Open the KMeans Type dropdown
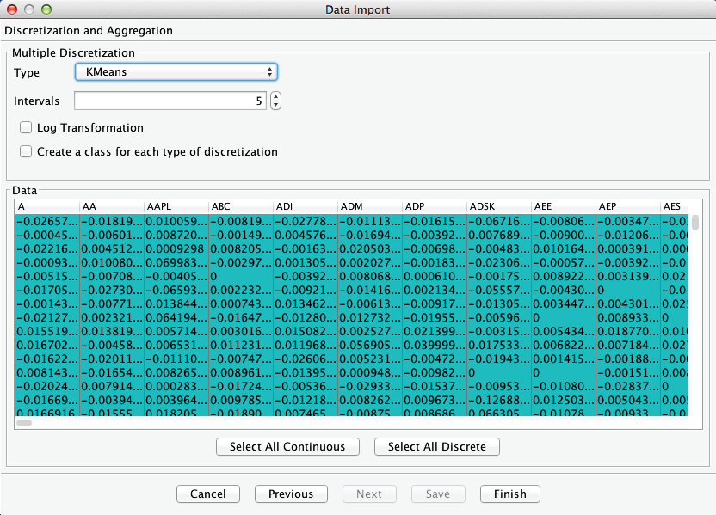 (x=176, y=72)
